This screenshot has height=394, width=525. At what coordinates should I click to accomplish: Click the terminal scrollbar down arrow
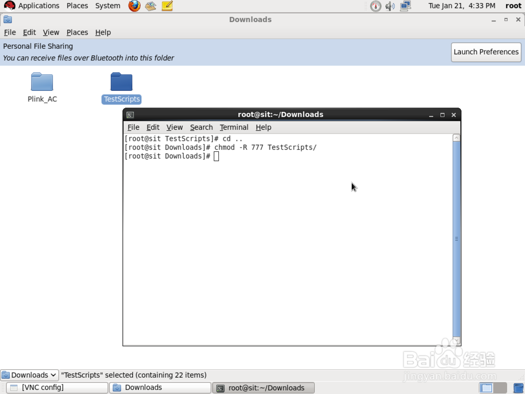click(456, 341)
